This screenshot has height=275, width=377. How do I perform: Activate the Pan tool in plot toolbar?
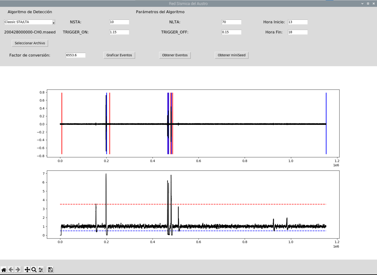(27, 269)
